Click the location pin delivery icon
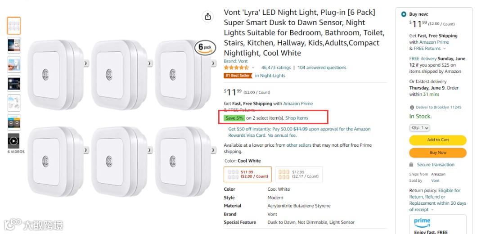Viewport: 486px width, 234px height. point(412,108)
